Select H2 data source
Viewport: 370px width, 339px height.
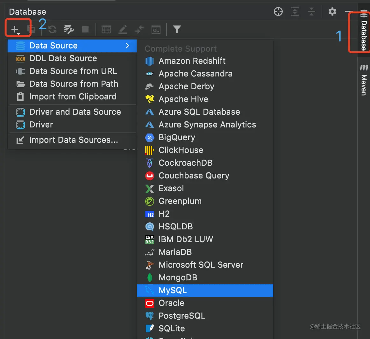pyautogui.click(x=205, y=214)
